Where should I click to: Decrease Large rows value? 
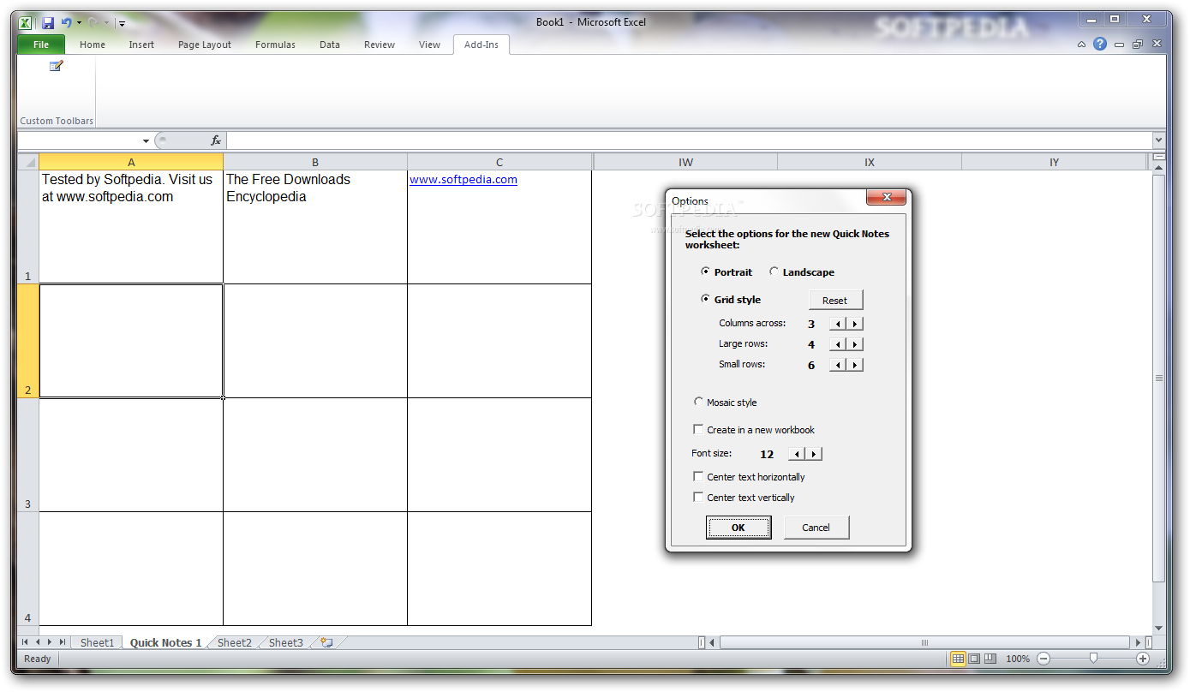pyautogui.click(x=838, y=344)
